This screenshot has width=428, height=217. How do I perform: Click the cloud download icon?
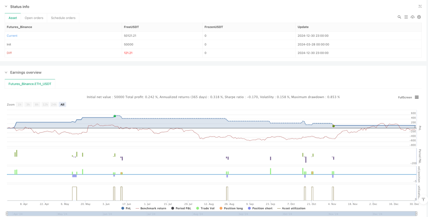point(413,17)
